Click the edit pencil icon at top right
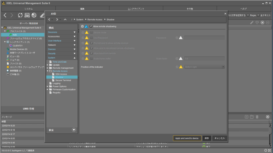 (252, 22)
